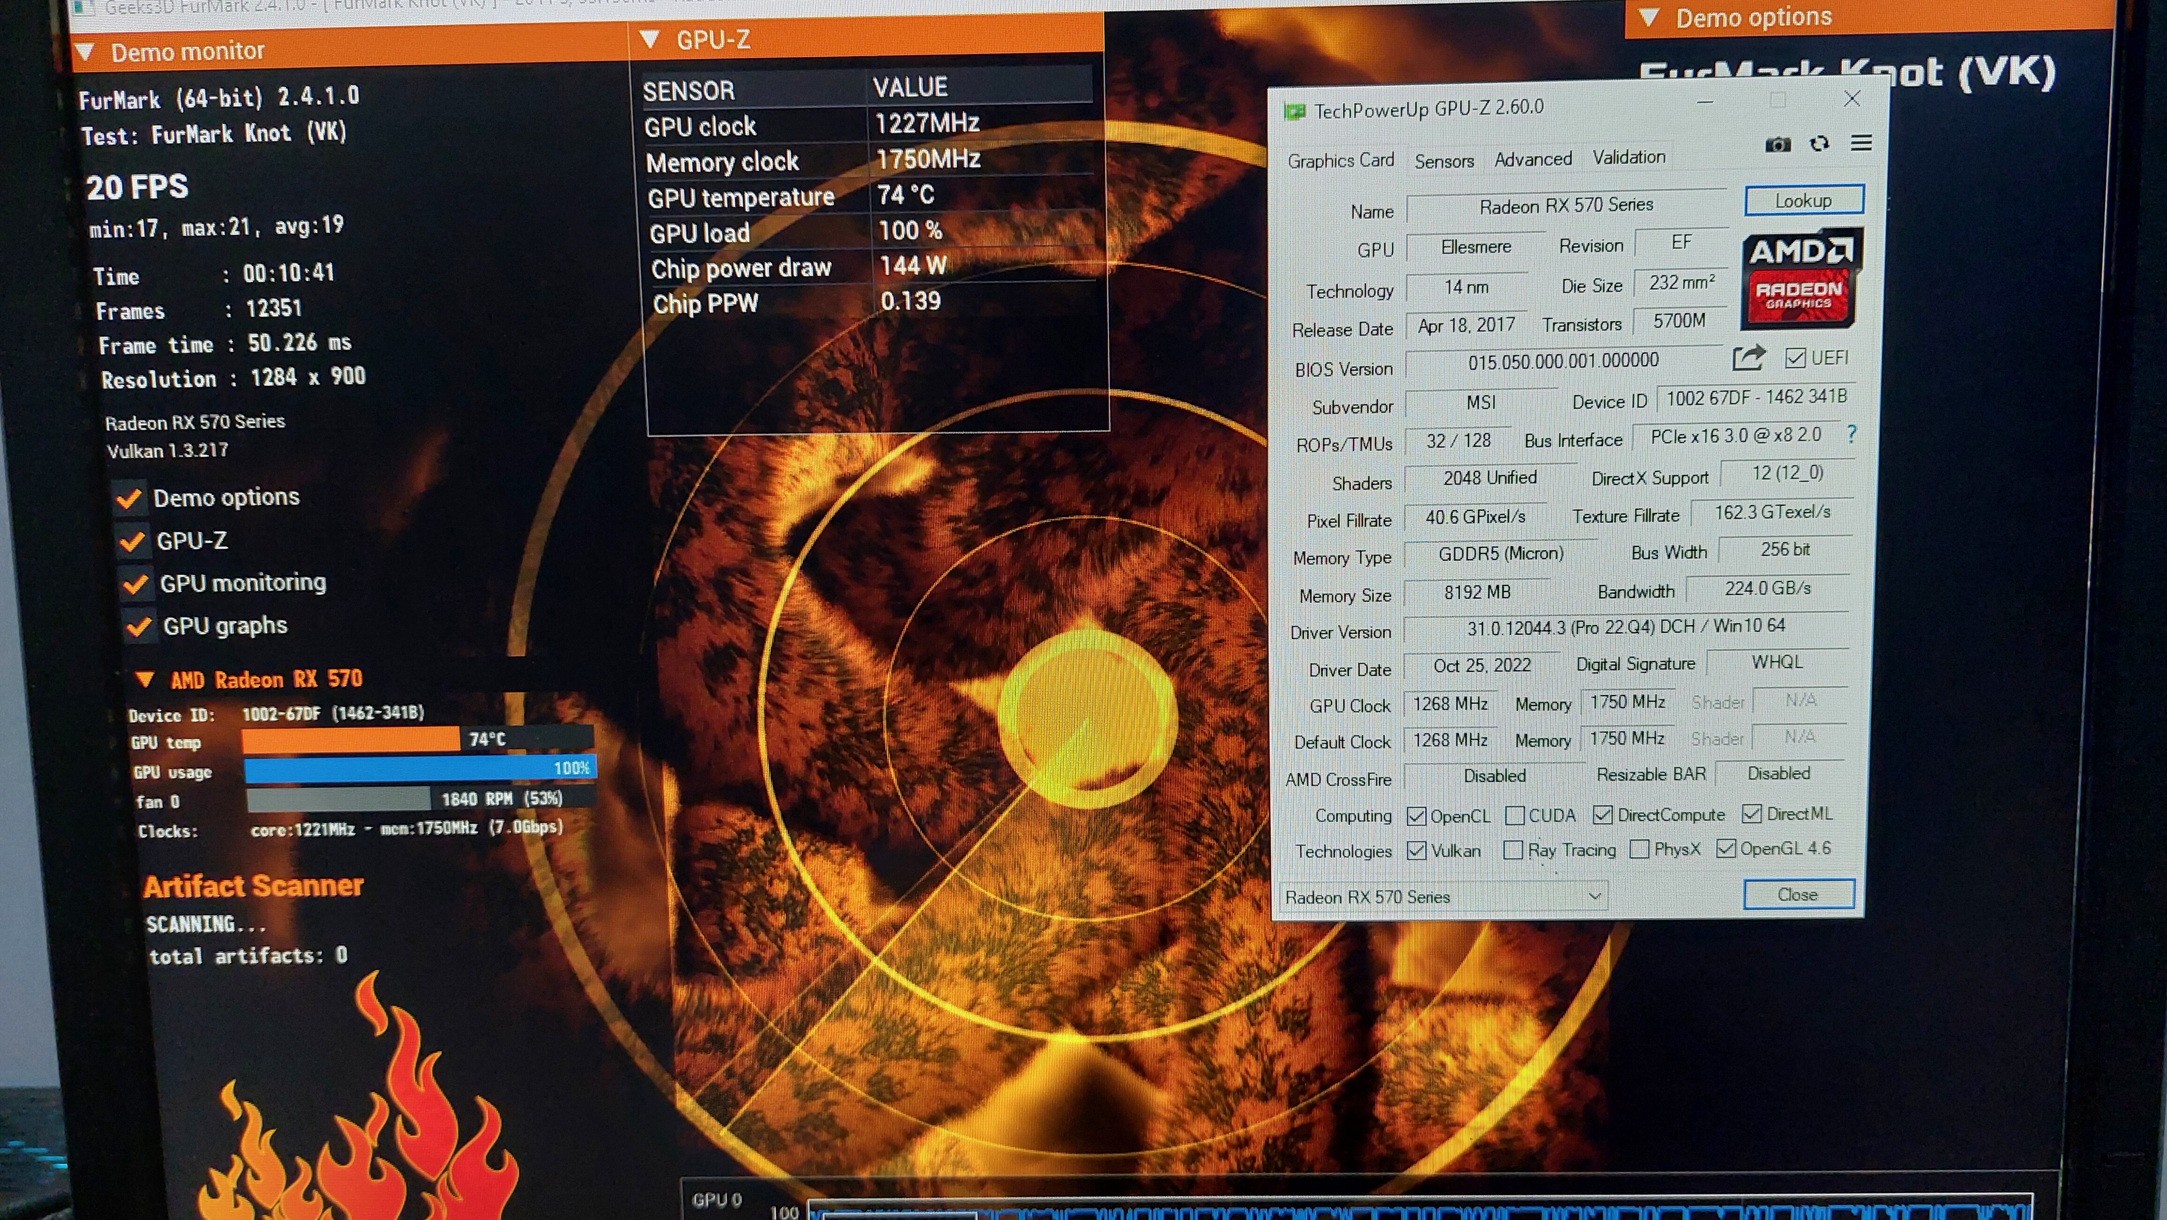Click the BIOS export share icon
The height and width of the screenshot is (1220, 2167).
click(1748, 358)
